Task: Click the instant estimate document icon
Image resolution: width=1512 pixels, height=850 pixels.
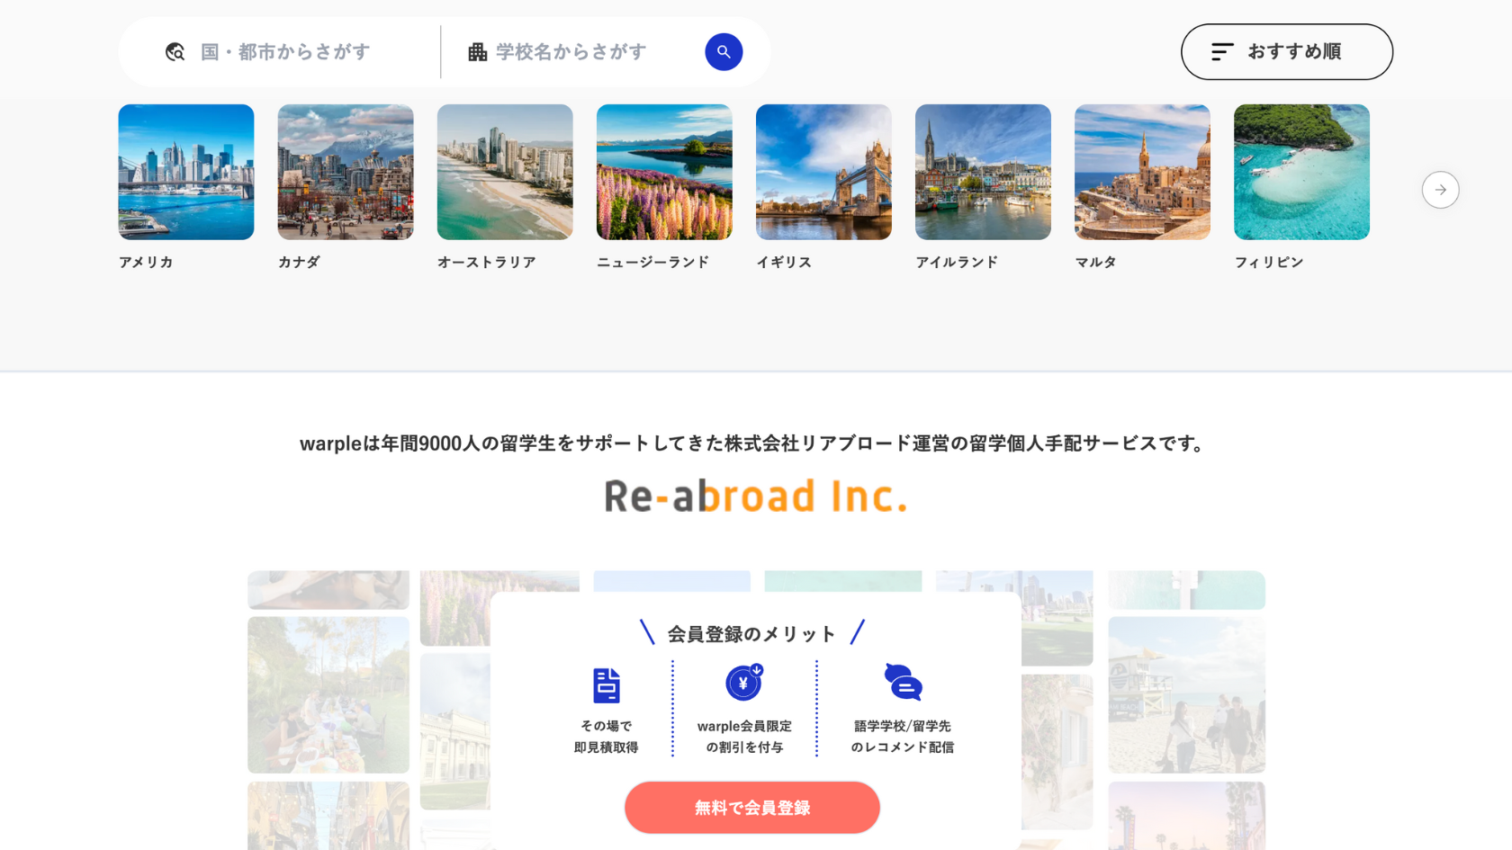Action: click(x=607, y=685)
